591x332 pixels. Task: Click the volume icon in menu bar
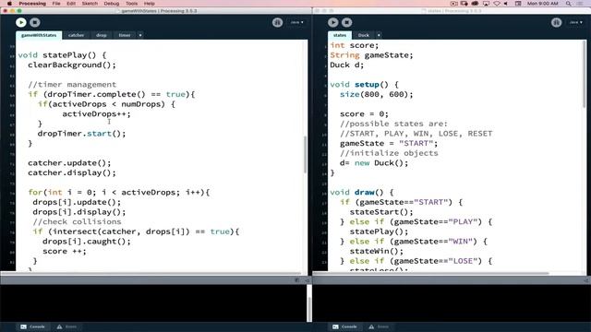[x=506, y=4]
